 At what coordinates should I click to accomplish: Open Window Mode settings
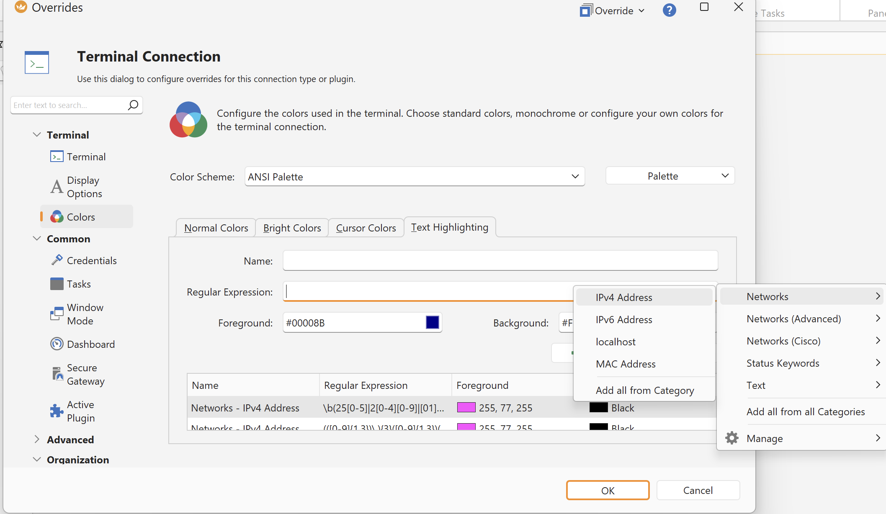(85, 314)
